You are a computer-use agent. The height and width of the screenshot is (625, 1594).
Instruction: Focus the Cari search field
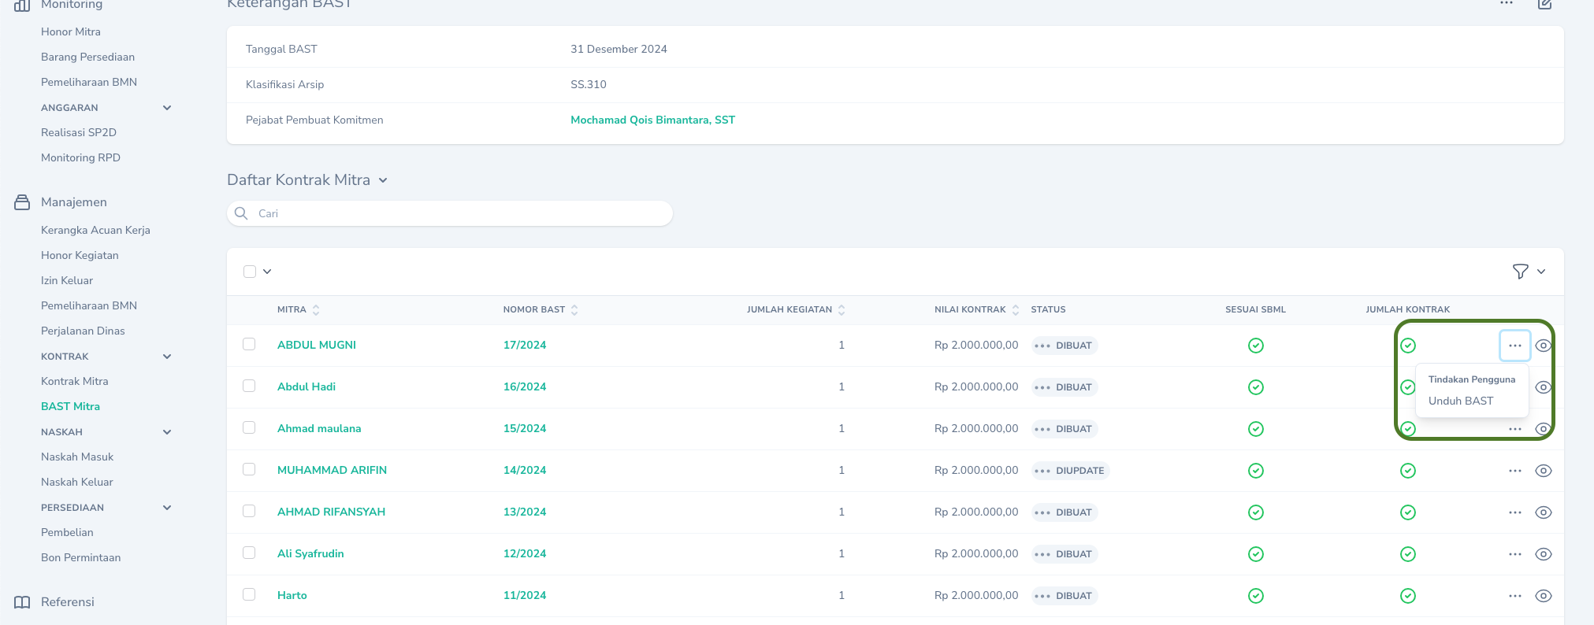click(450, 213)
